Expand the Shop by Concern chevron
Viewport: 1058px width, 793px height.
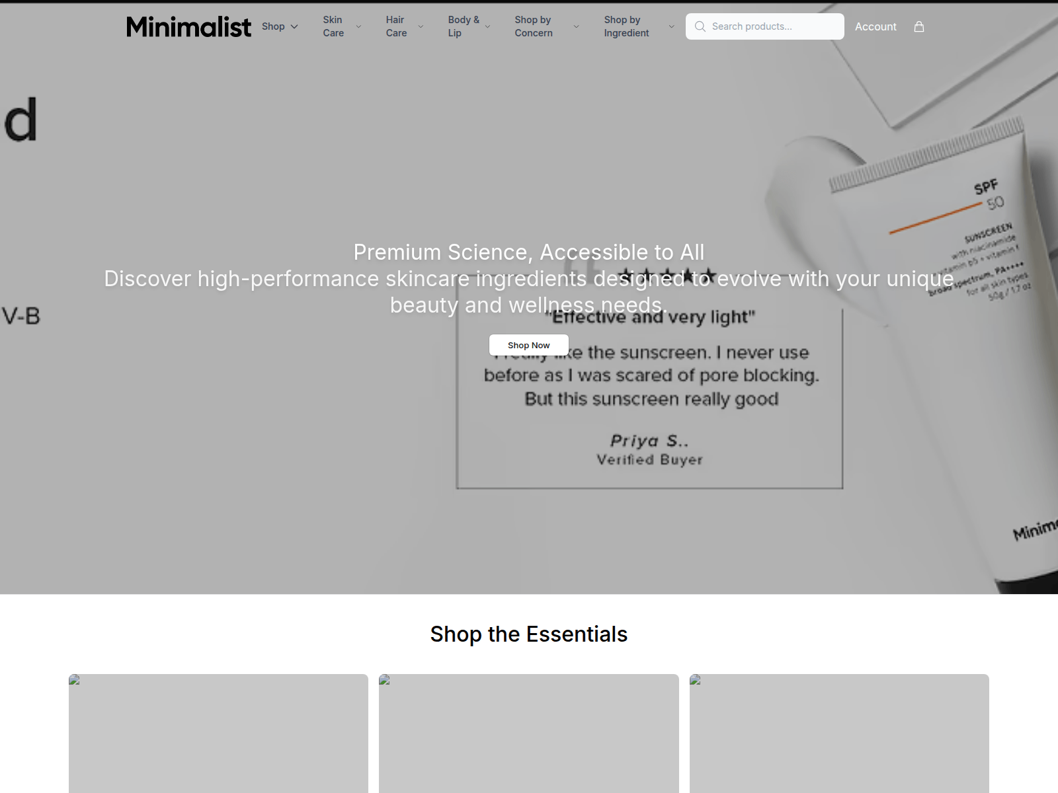576,26
